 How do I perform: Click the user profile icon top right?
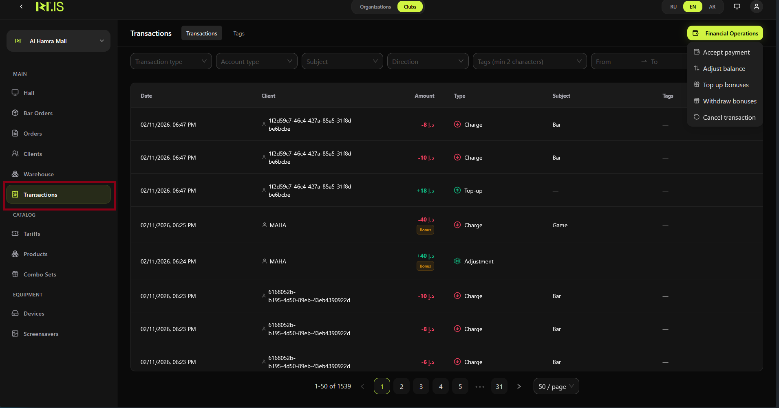click(x=757, y=7)
